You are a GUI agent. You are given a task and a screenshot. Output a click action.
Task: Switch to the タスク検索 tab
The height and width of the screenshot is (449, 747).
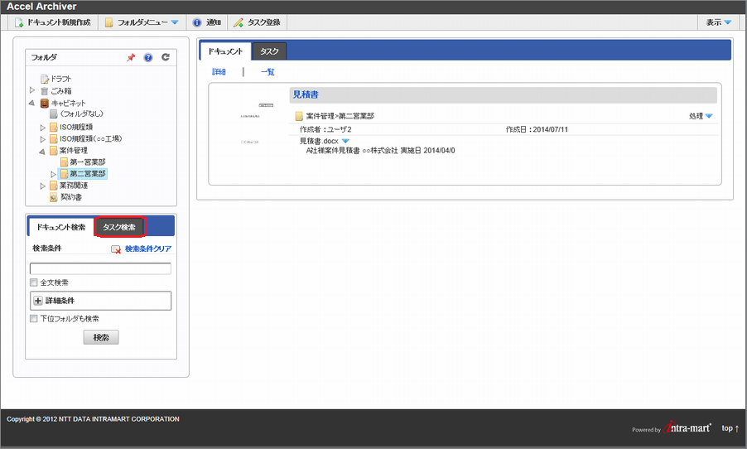[x=119, y=227]
